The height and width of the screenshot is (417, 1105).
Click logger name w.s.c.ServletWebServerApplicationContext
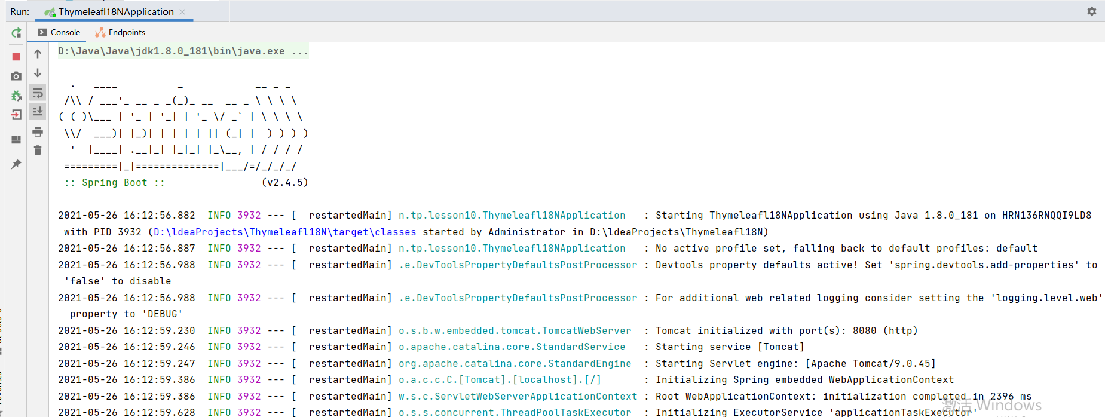pyautogui.click(x=518, y=397)
